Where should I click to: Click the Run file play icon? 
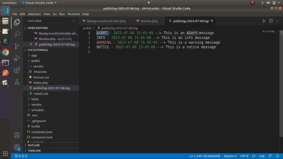(x=264, y=21)
